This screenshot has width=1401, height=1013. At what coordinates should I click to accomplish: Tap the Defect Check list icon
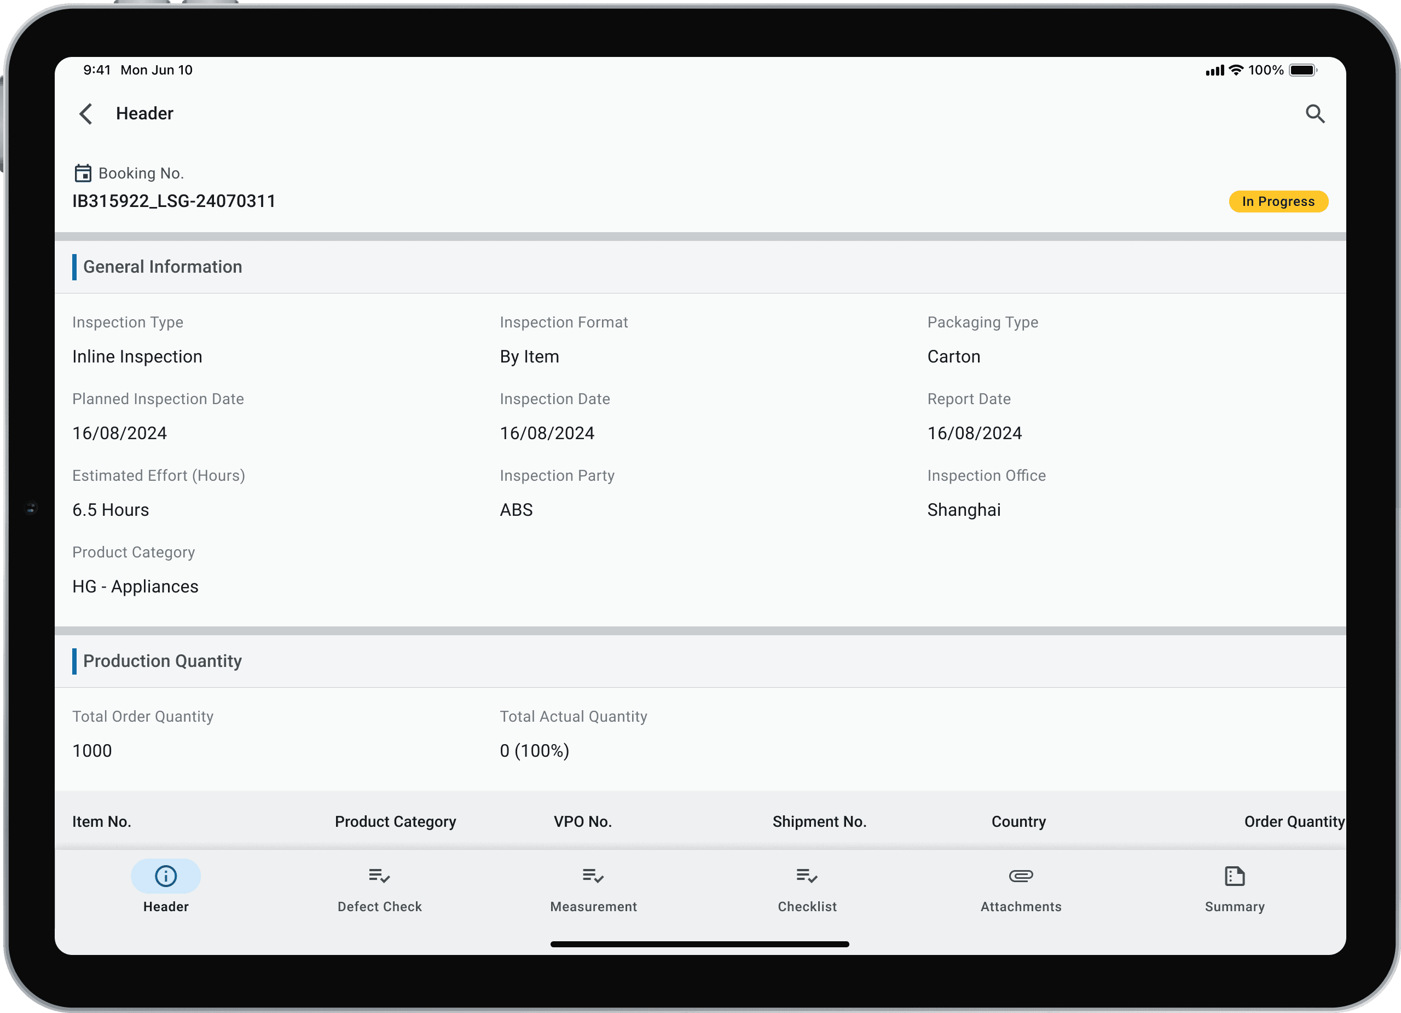click(379, 876)
